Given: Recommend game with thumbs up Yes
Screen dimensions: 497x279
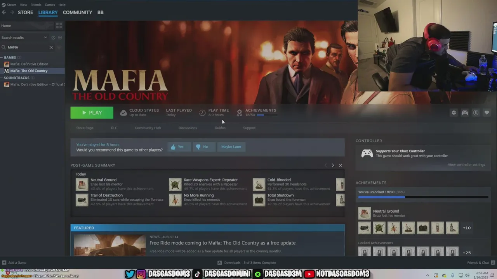Looking at the screenshot, I should 179,147.
